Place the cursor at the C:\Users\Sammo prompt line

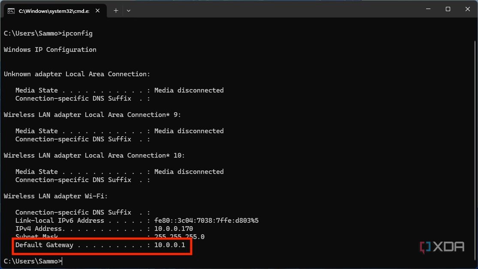(32, 261)
